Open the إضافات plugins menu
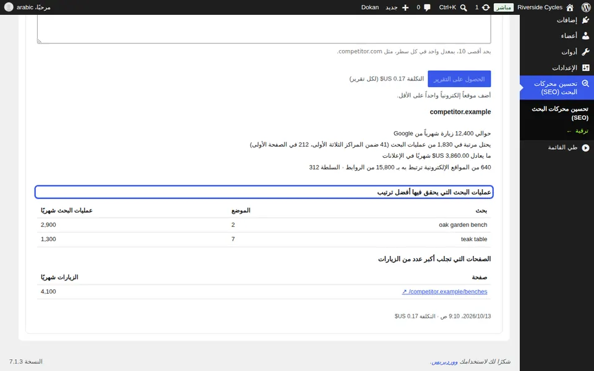This screenshot has width=594, height=371. pos(557,20)
